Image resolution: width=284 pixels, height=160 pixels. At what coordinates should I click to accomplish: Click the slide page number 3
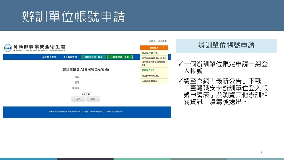261,153
